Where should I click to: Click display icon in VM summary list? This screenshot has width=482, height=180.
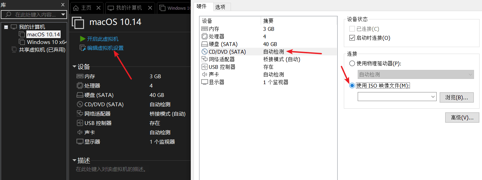(x=80, y=142)
